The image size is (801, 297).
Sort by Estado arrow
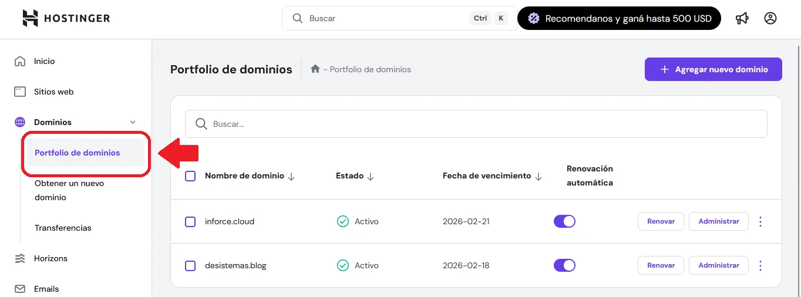pos(370,176)
